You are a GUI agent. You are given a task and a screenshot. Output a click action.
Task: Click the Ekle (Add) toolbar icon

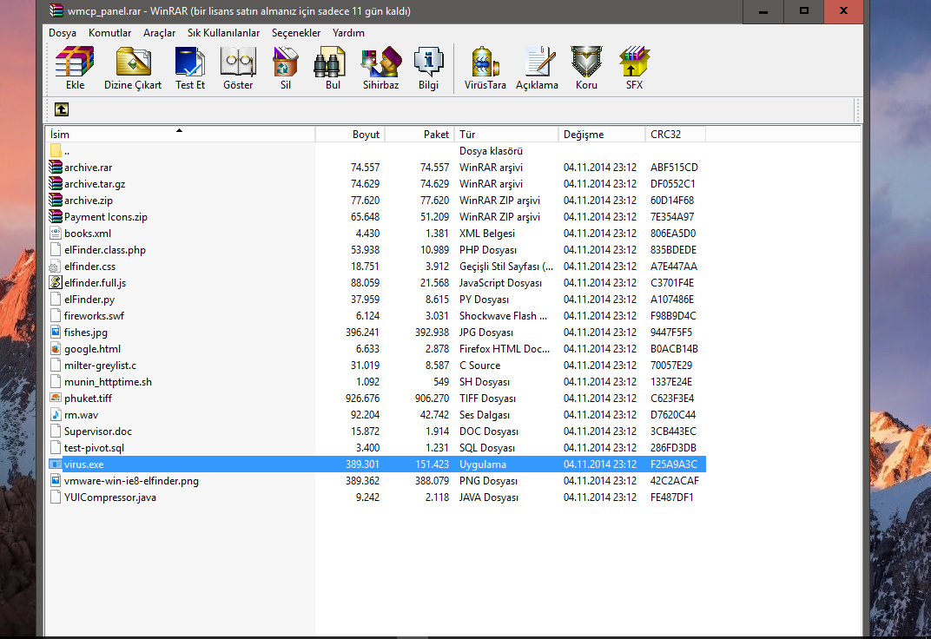pyautogui.click(x=75, y=68)
